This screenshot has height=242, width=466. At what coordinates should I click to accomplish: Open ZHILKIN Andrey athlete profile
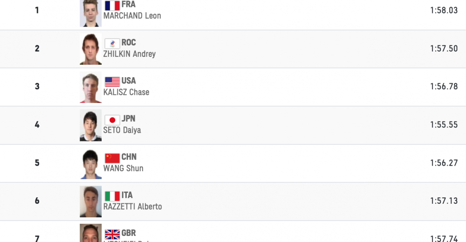click(129, 54)
